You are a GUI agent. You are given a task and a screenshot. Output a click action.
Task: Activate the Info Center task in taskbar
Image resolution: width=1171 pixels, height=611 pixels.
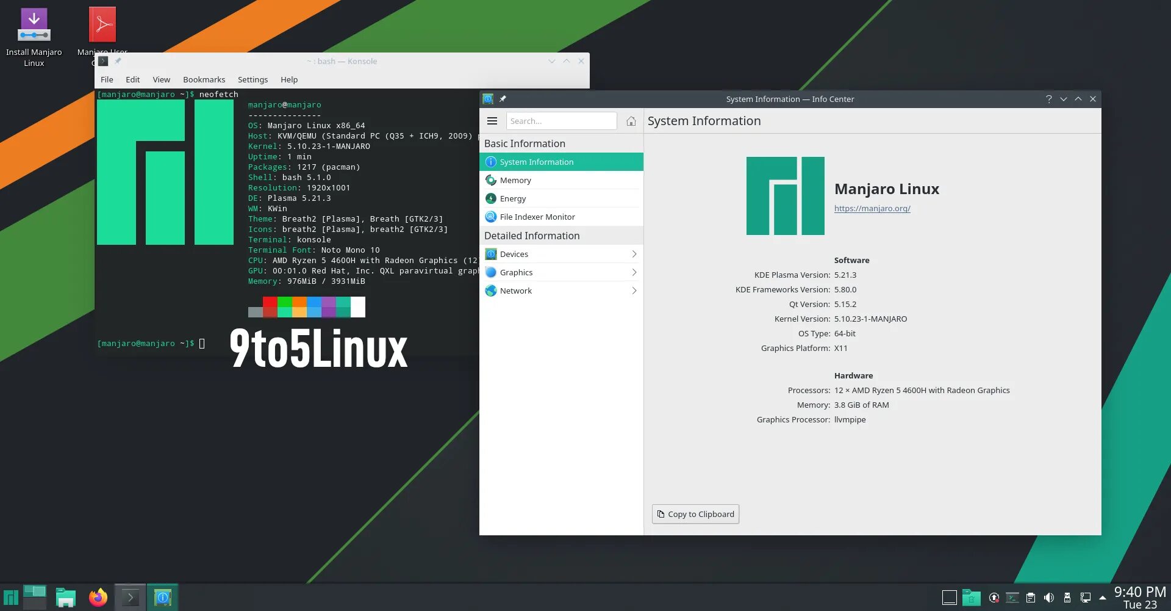tap(163, 598)
